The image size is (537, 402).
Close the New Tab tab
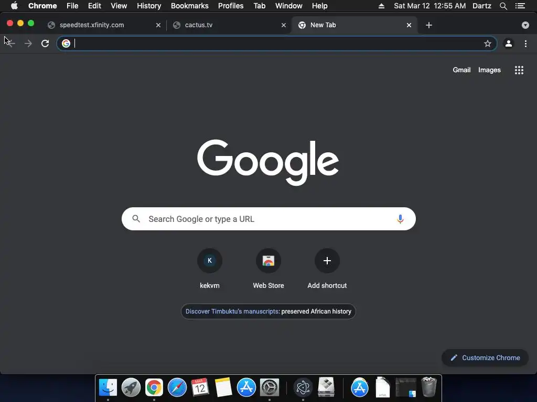409,25
